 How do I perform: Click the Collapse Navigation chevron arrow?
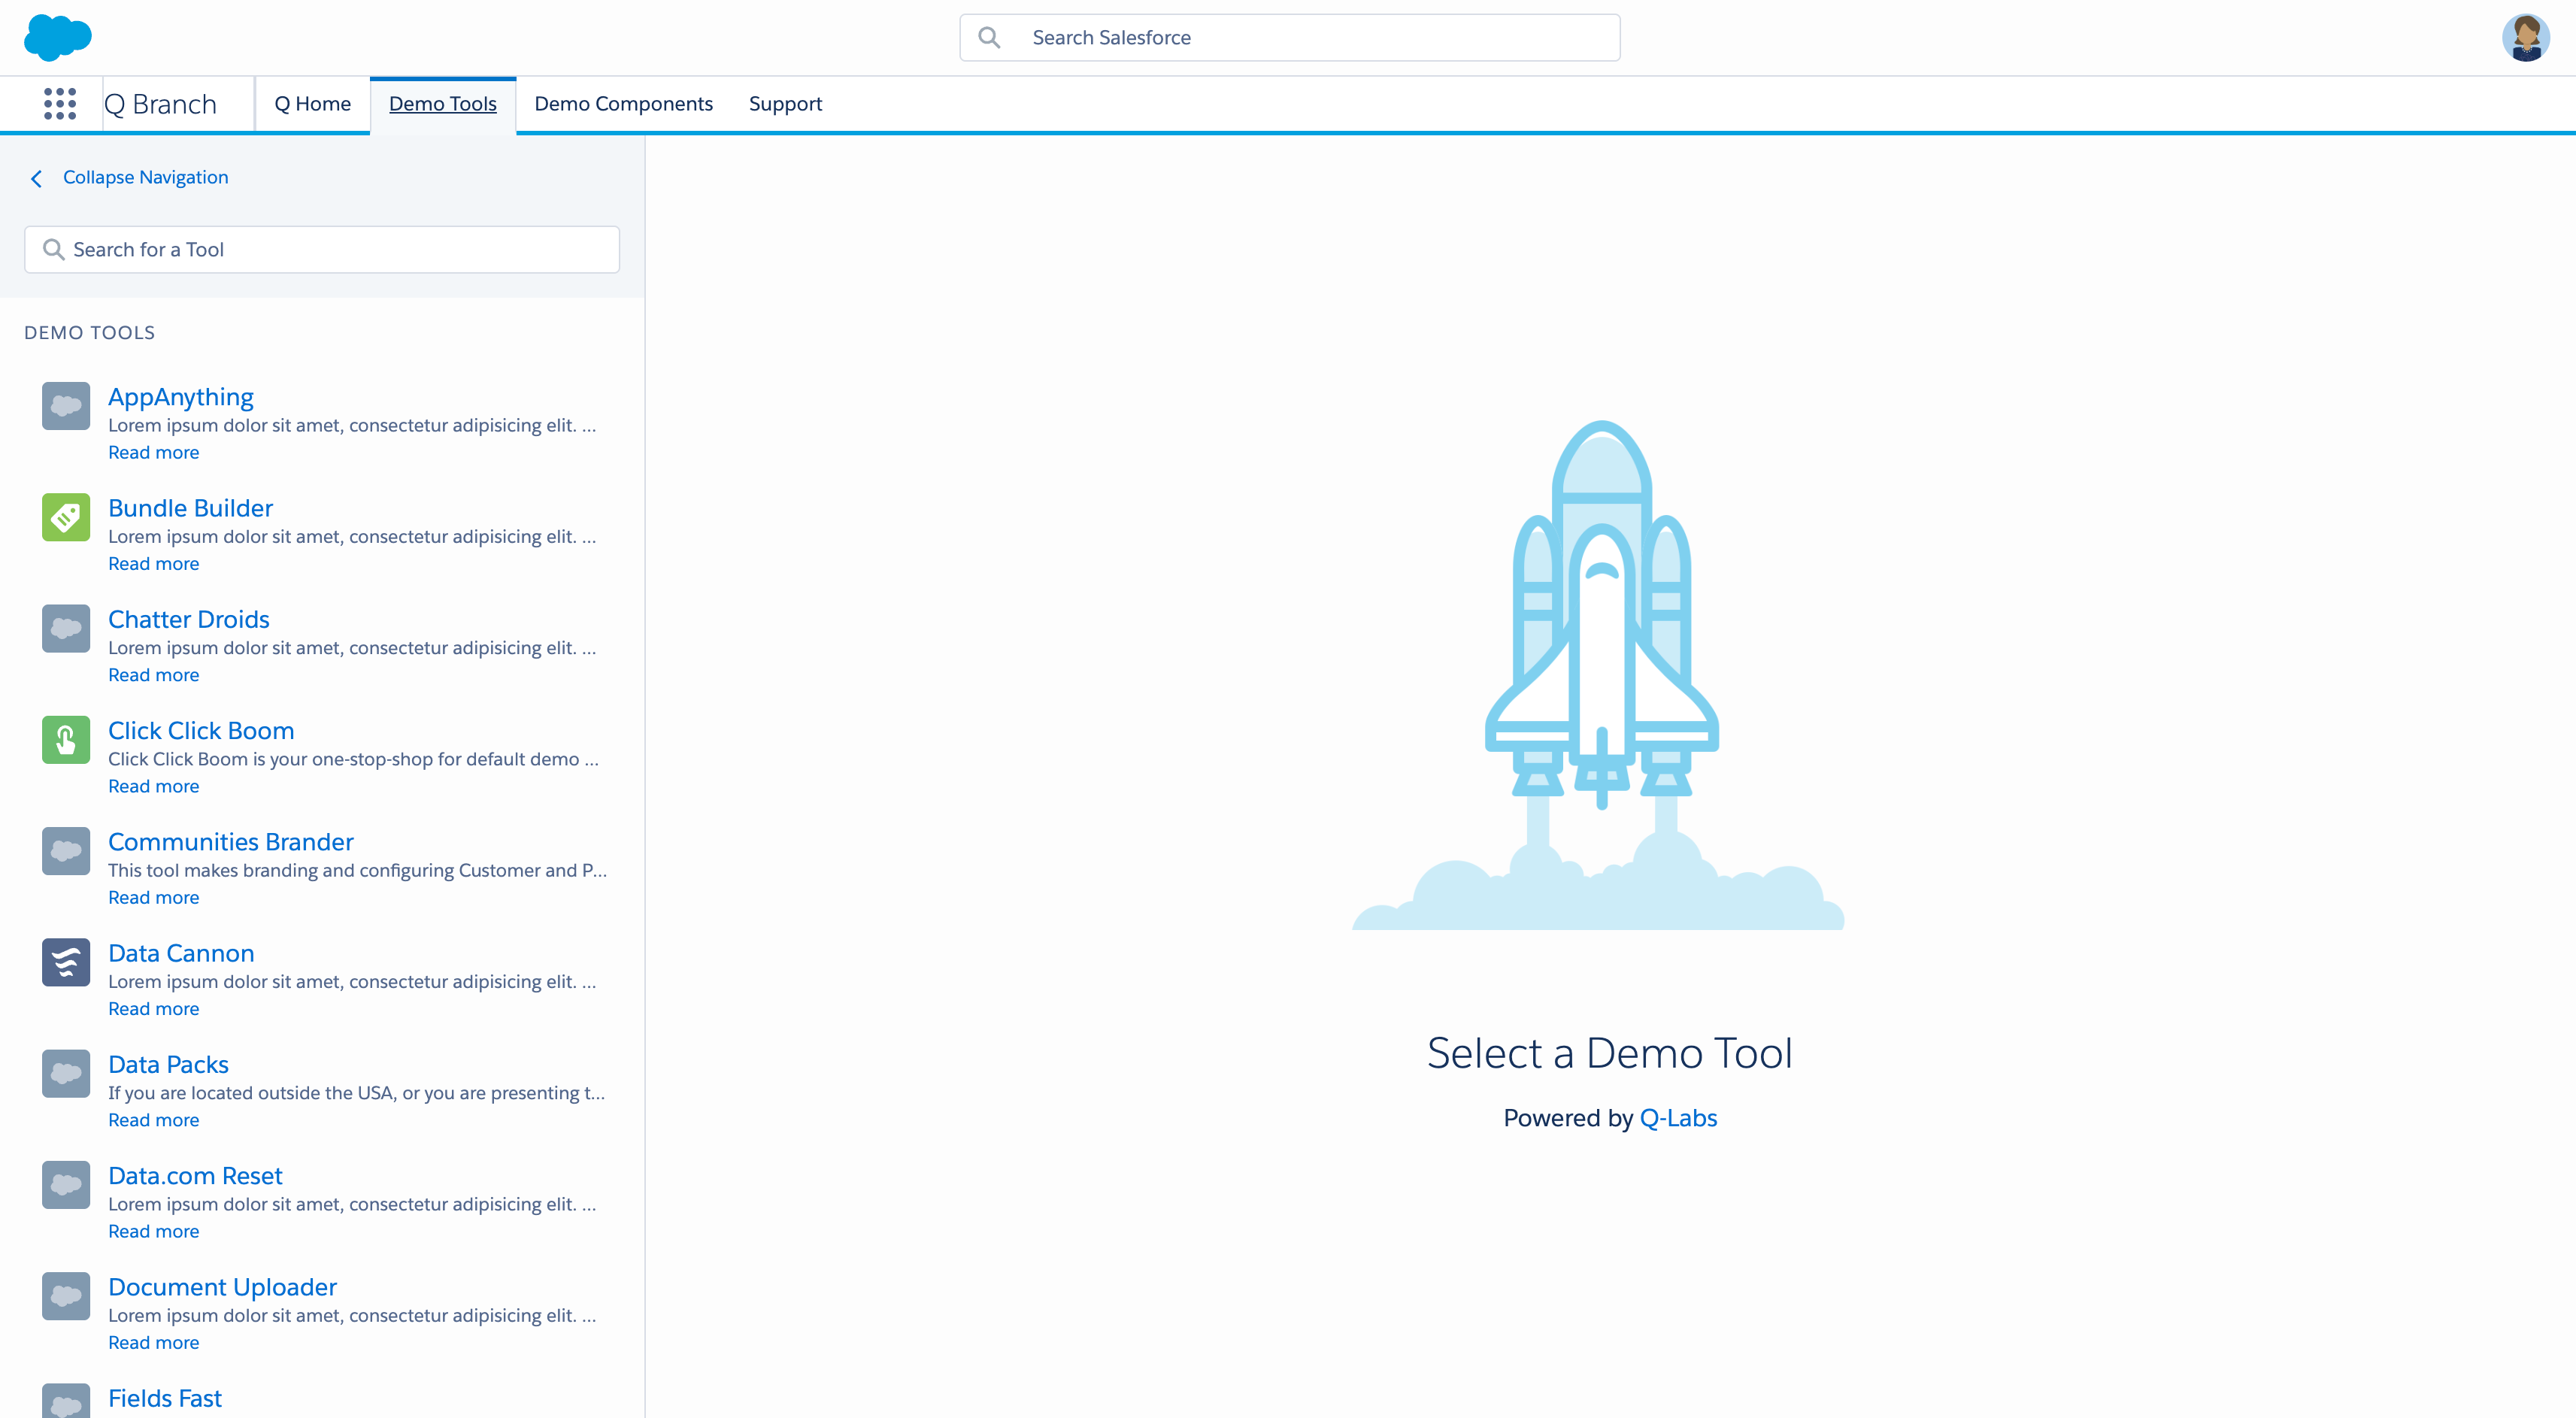36,178
